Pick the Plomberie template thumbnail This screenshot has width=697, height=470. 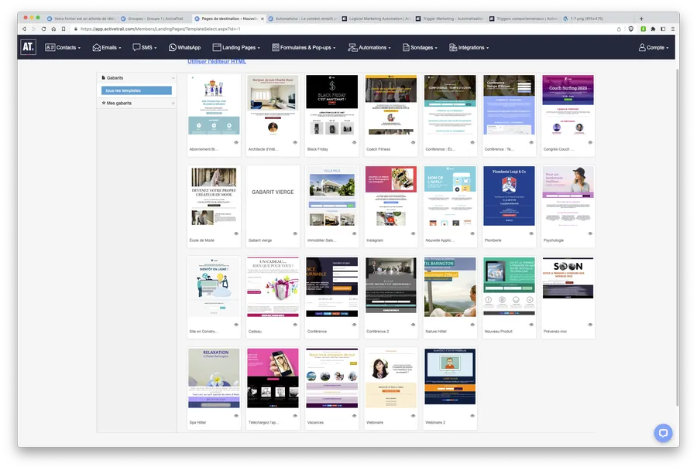point(509,196)
